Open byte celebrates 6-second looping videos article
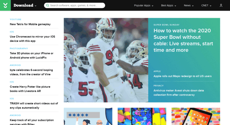The image size is (230, 125). click(31, 72)
